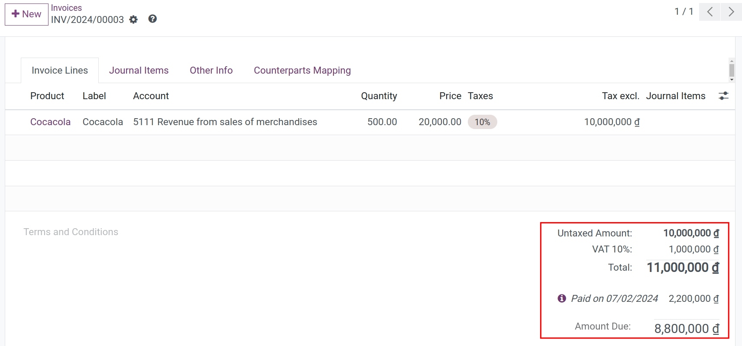Open the Counterparts Mapping tab

[x=302, y=70]
